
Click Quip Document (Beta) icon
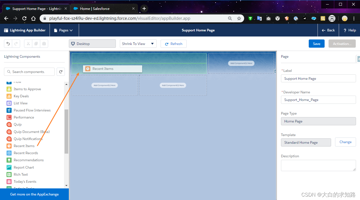pos(9,132)
